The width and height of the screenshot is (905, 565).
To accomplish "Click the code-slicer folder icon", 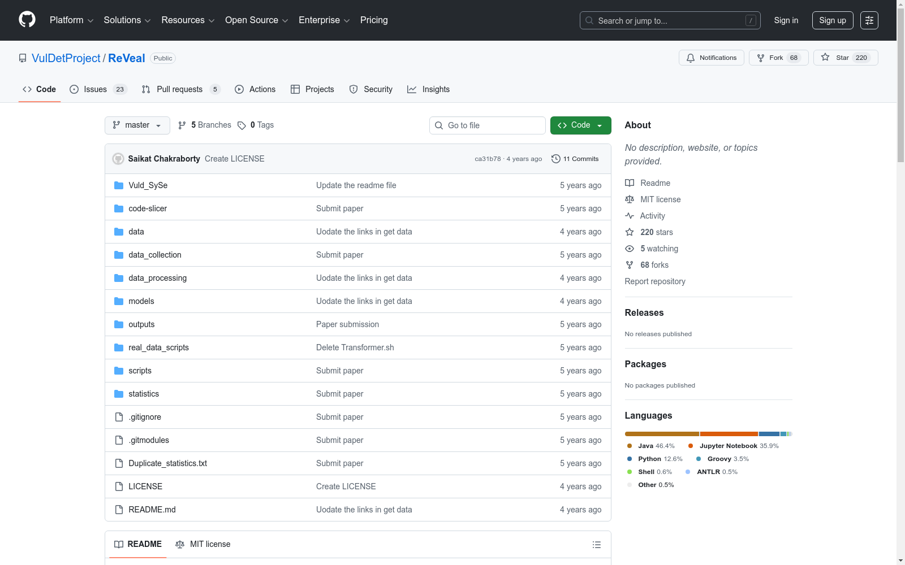I will click(x=119, y=208).
